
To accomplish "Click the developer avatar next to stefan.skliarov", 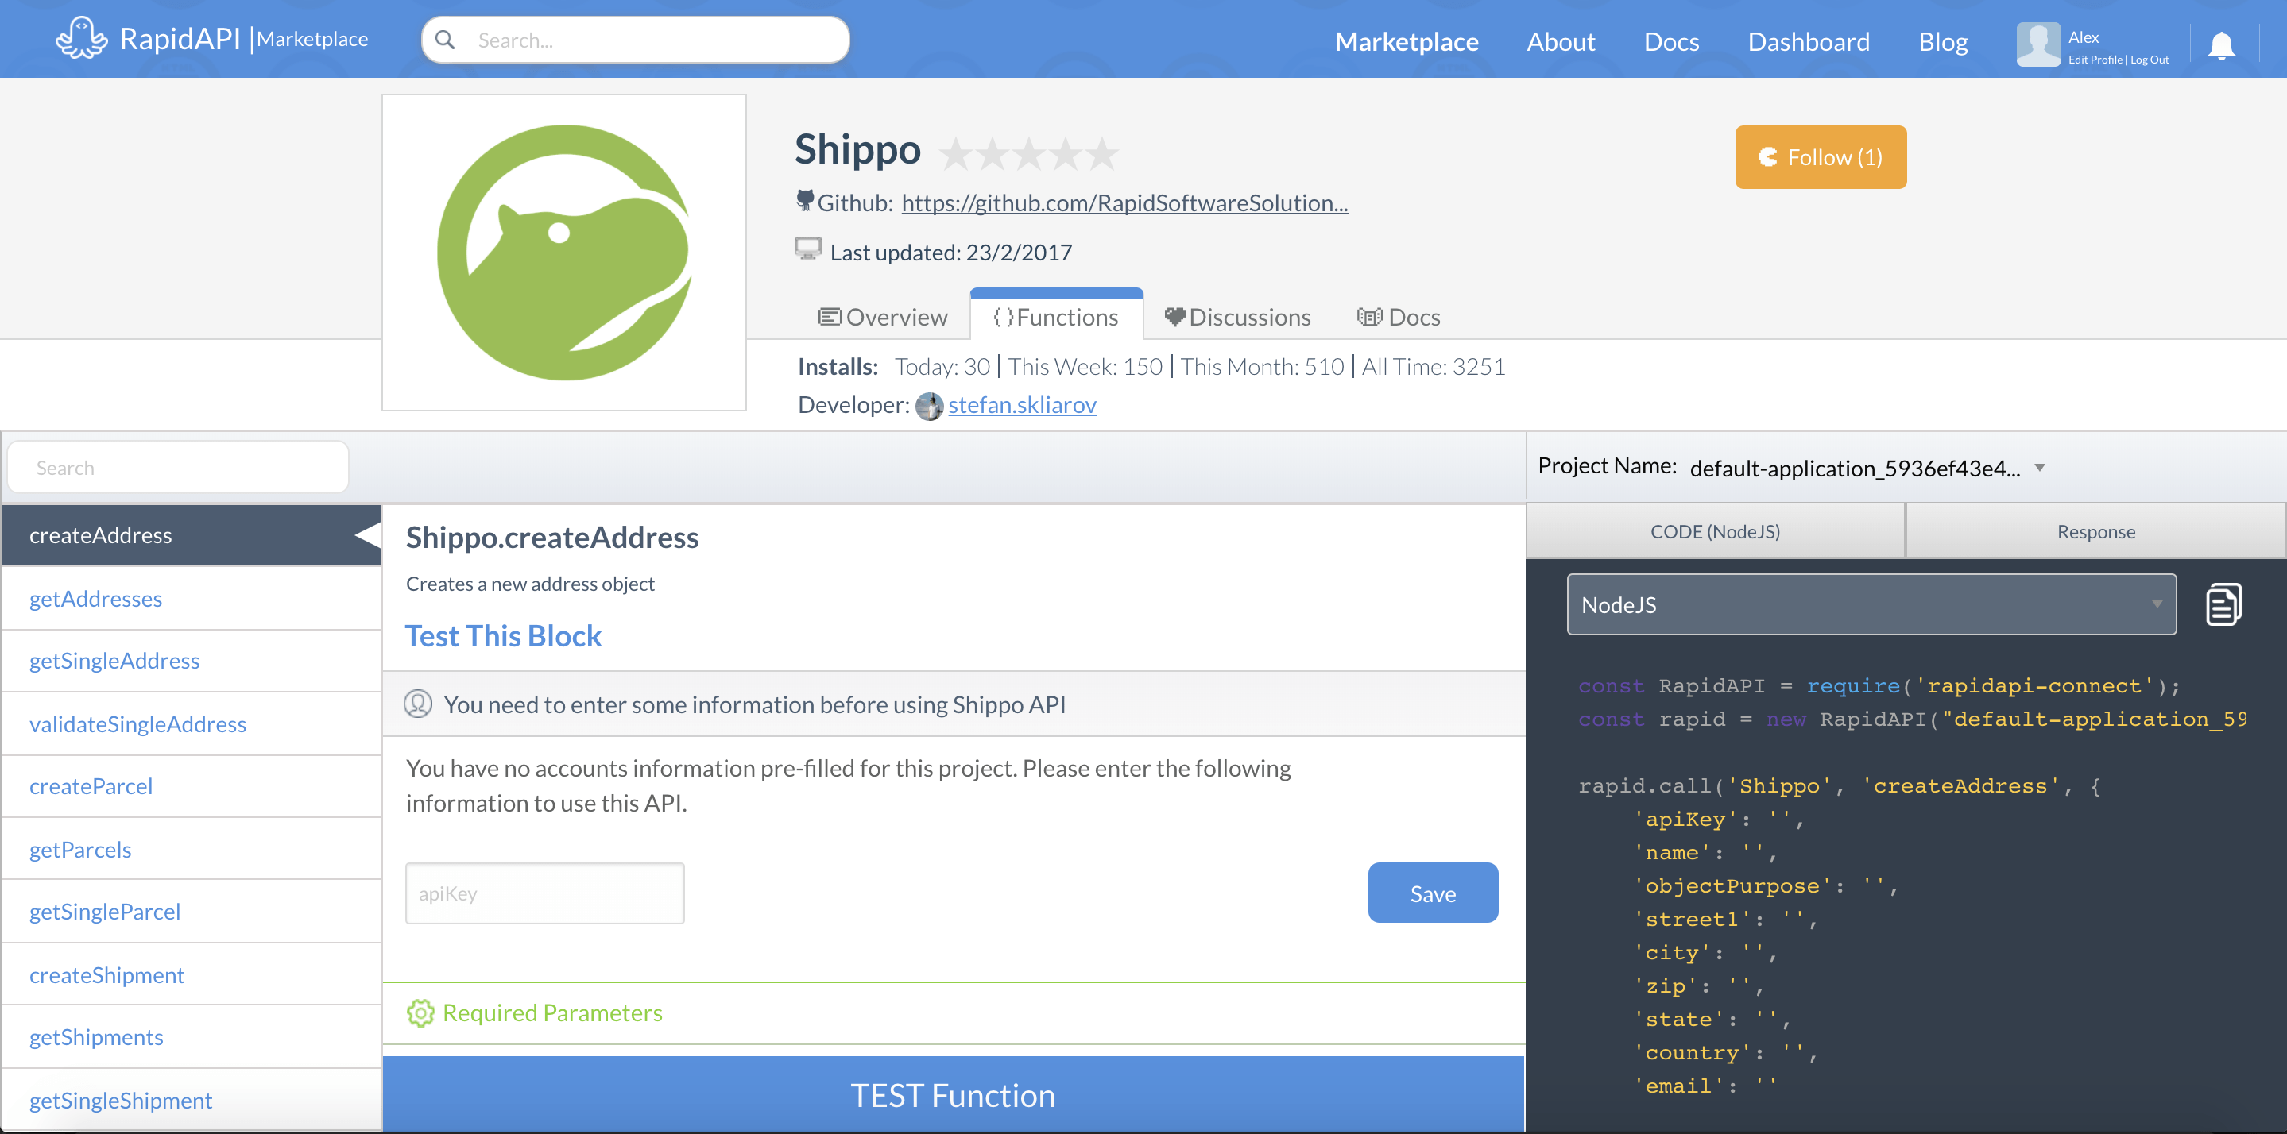I will 929,406.
